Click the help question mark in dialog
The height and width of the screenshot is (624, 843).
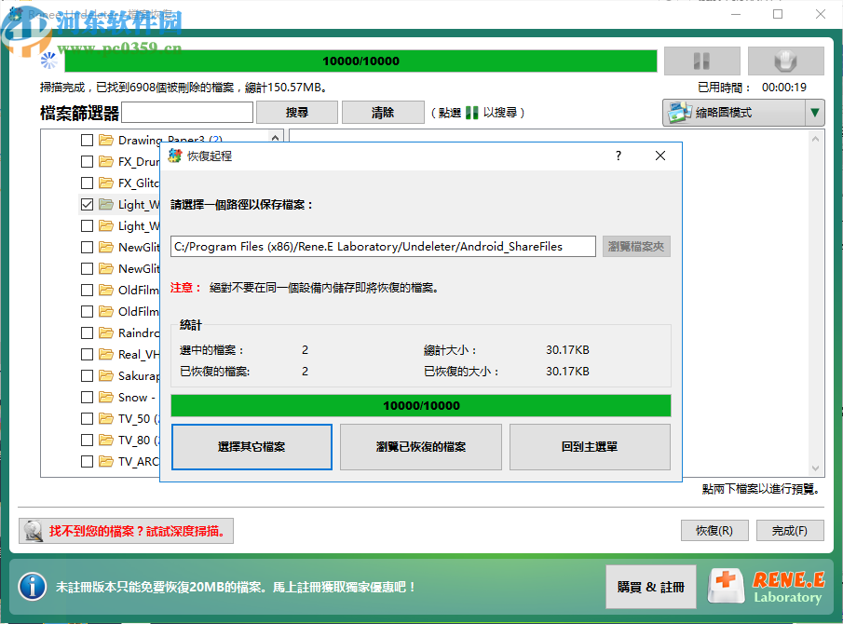[619, 156]
